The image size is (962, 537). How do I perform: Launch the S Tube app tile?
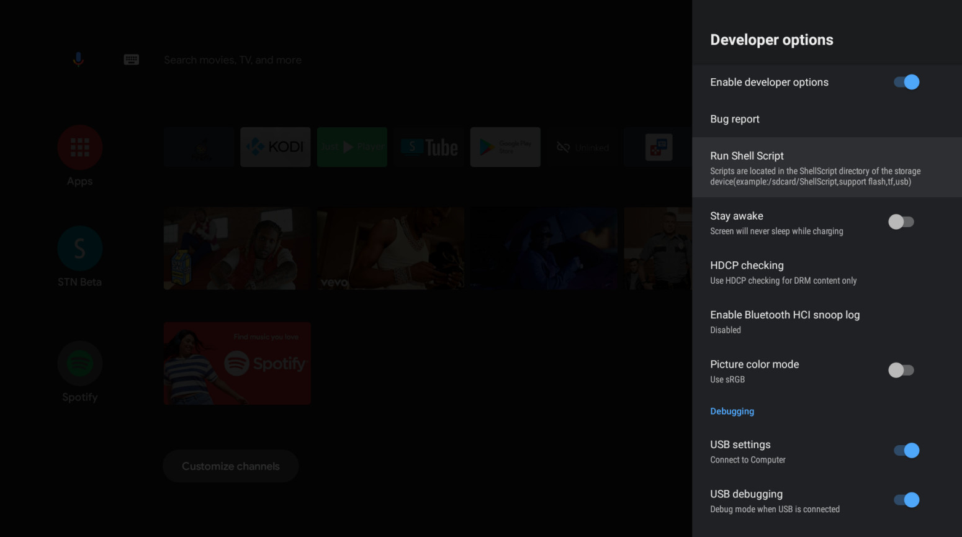(429, 147)
